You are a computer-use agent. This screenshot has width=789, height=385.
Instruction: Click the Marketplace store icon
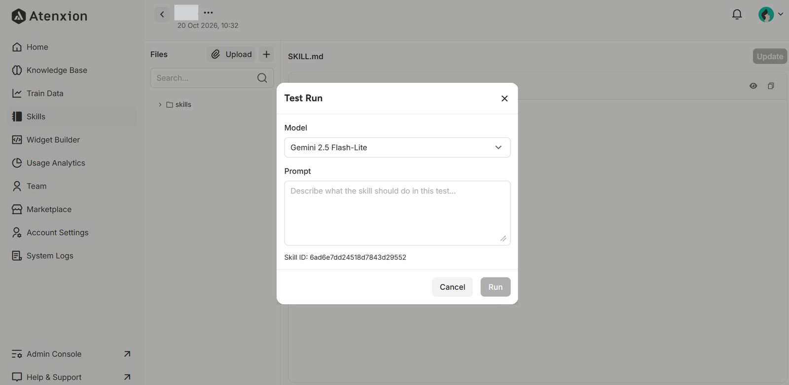coord(17,209)
